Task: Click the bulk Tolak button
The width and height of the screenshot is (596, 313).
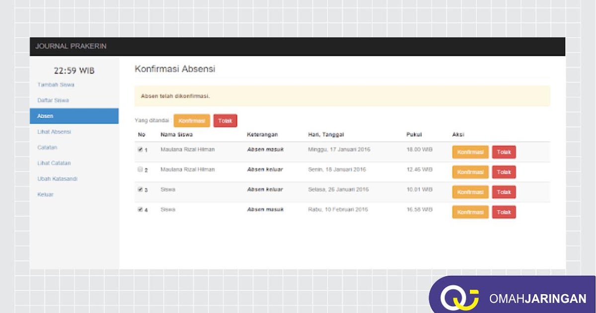Action: tap(225, 120)
